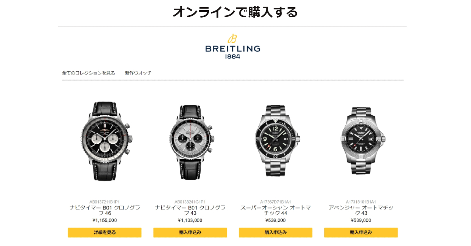The width and height of the screenshot is (471, 246).
Task: Select the Avenger Automatic 43 watch image
Action: click(361, 141)
